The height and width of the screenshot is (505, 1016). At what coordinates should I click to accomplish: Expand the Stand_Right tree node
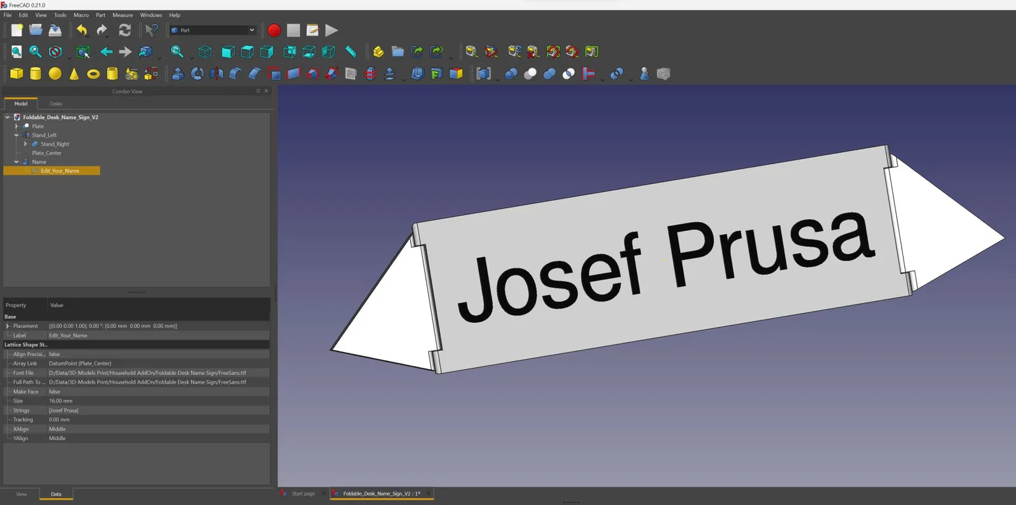(25, 144)
